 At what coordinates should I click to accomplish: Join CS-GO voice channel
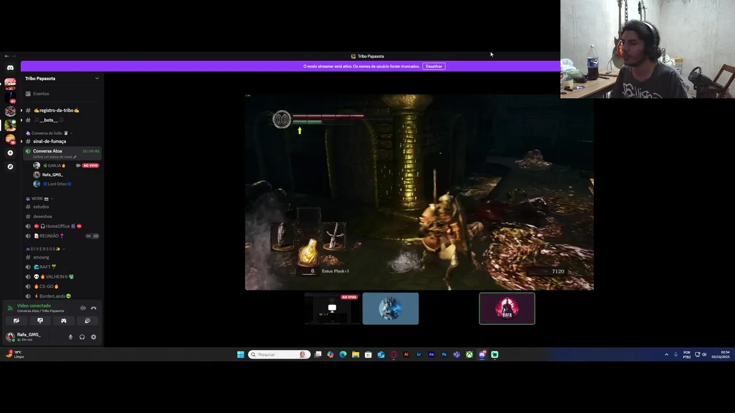point(46,286)
